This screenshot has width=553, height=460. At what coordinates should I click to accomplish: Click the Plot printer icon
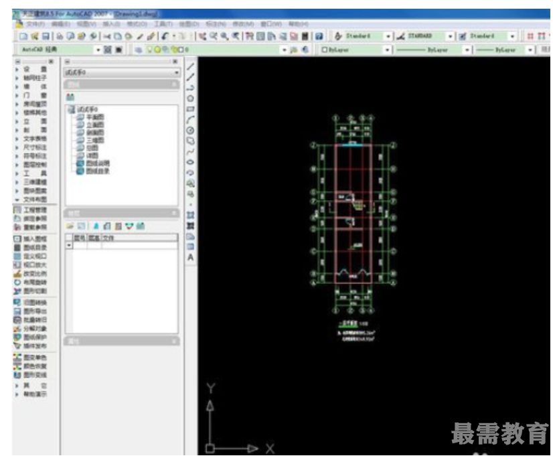[60, 36]
